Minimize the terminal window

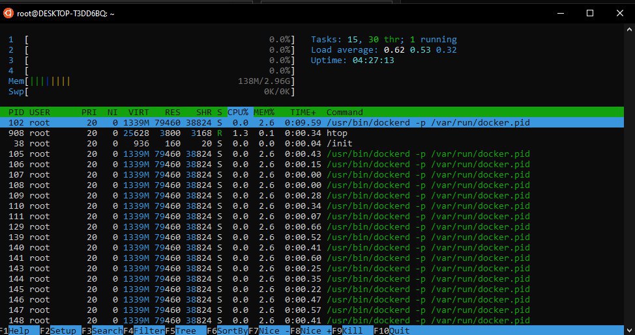[x=561, y=14]
